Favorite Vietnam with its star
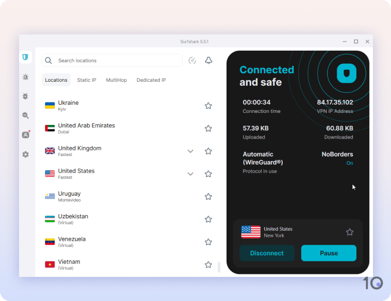391x301 pixels. [x=209, y=265]
